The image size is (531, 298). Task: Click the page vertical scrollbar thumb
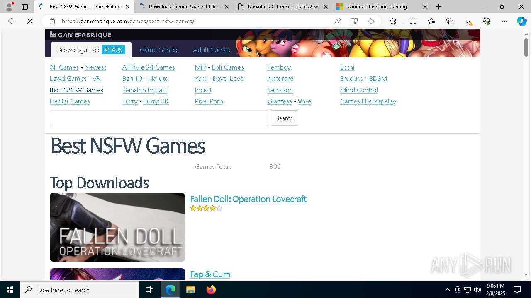(526, 48)
